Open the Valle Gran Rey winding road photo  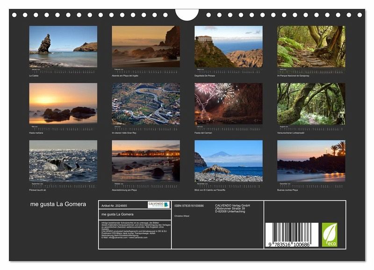click(146, 103)
